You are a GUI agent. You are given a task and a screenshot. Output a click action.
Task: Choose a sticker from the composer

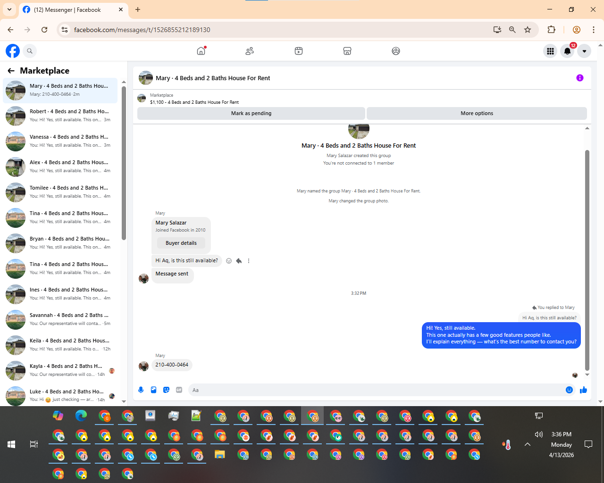(166, 390)
